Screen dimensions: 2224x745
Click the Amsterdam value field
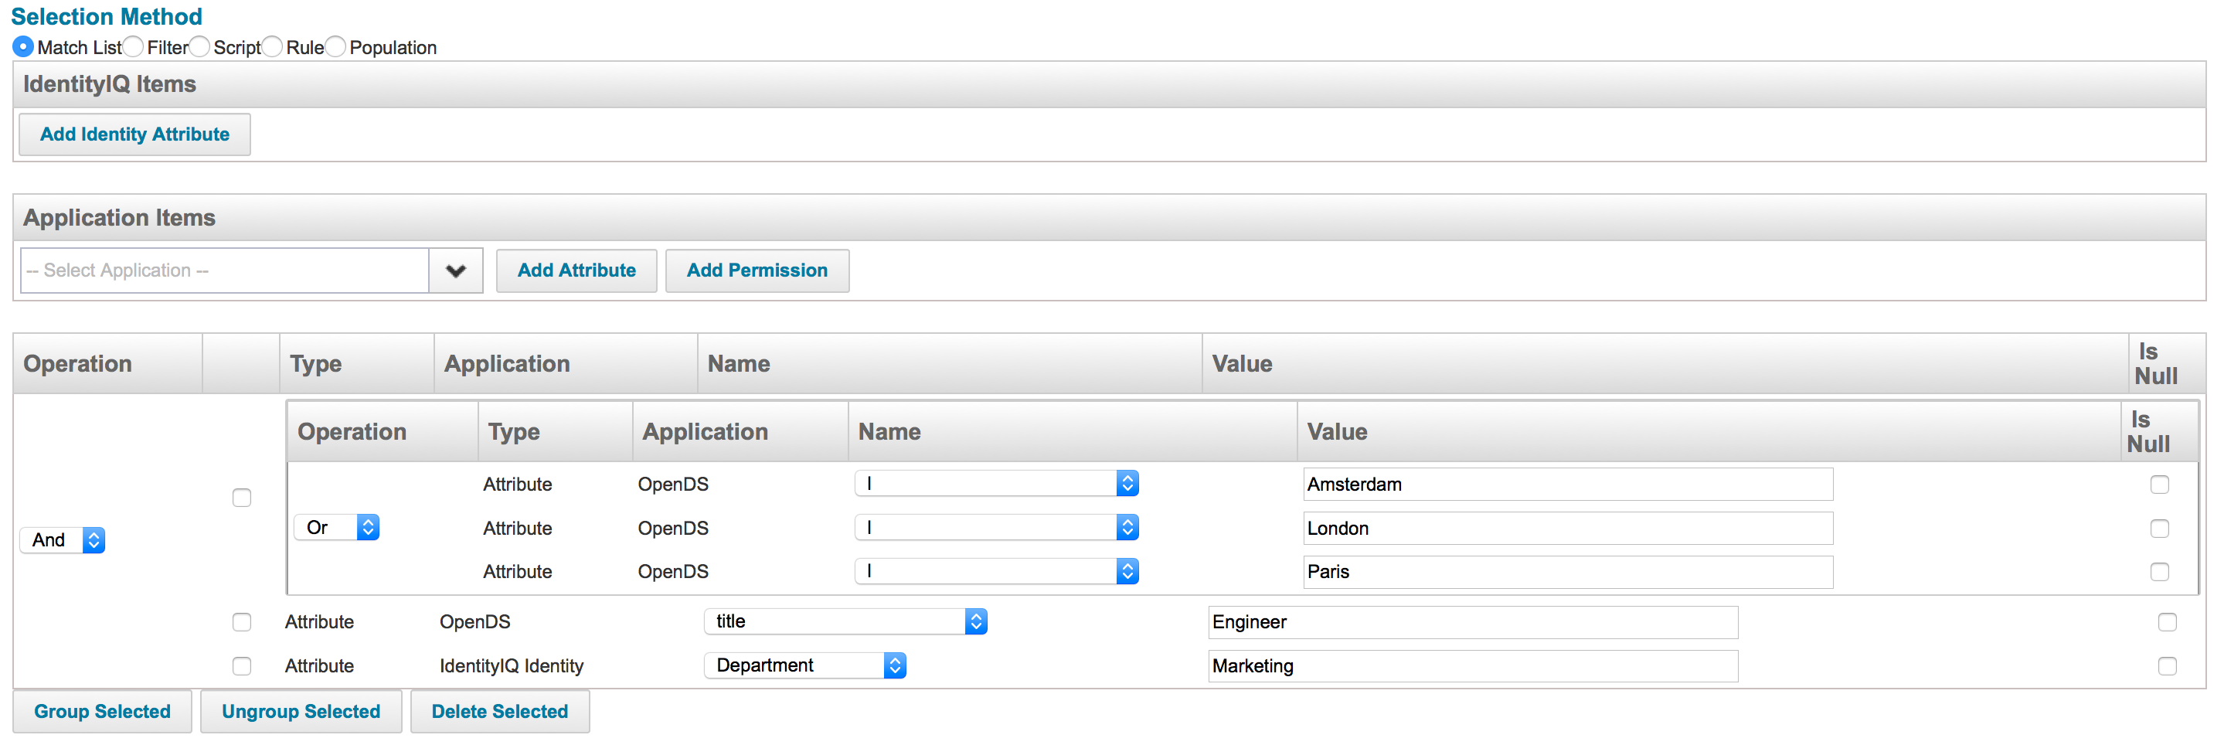click(1568, 485)
